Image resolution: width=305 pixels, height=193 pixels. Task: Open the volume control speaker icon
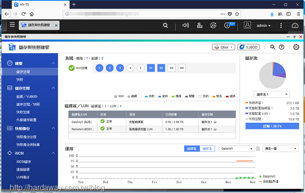(185, 25)
